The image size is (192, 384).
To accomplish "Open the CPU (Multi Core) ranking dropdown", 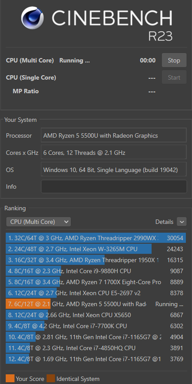I will [x=38, y=222].
